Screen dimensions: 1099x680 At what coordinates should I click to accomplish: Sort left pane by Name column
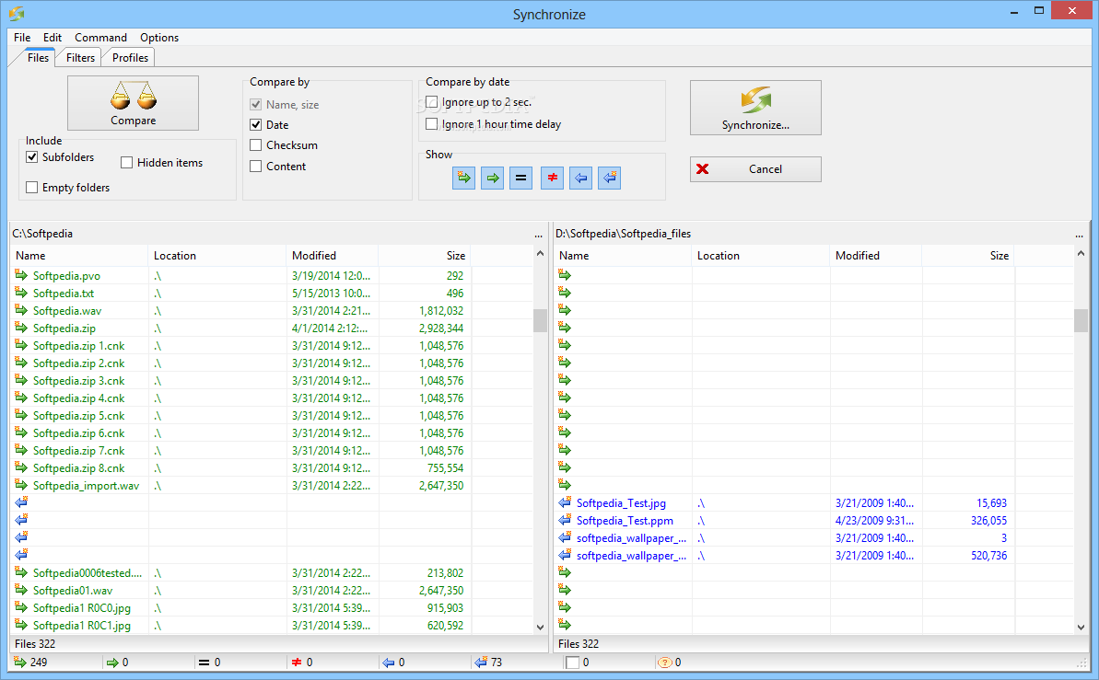coord(80,256)
